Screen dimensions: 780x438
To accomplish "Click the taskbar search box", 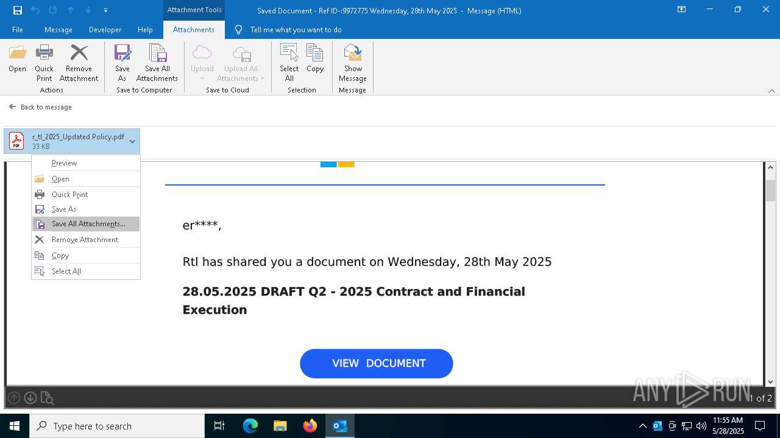I will (x=117, y=426).
